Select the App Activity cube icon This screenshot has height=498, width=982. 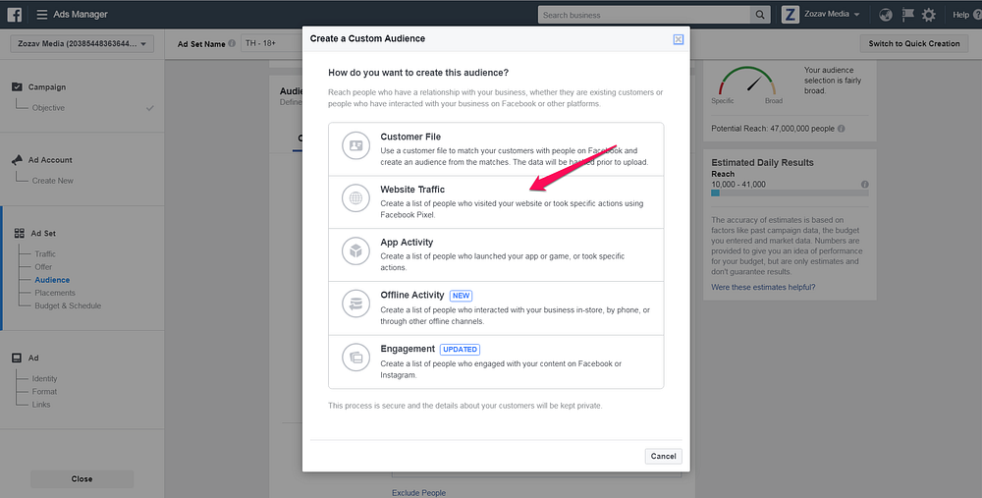(x=355, y=251)
